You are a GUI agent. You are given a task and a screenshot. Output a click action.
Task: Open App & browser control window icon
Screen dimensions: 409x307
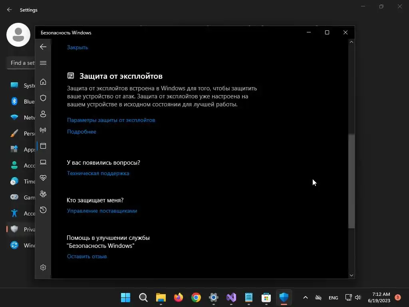(x=43, y=146)
